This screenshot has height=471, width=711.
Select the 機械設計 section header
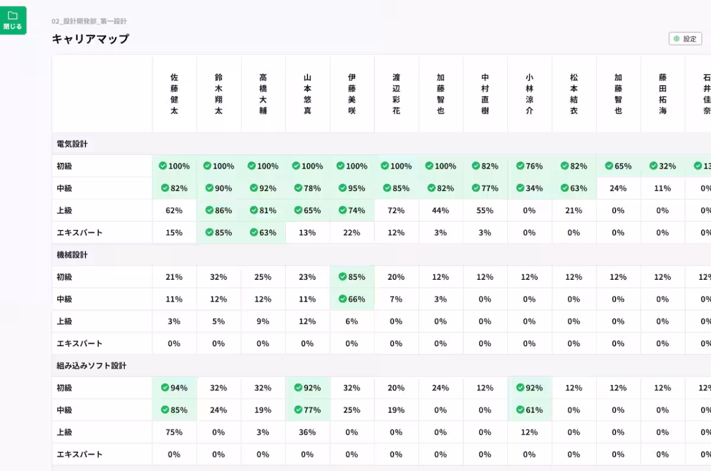pos(72,254)
